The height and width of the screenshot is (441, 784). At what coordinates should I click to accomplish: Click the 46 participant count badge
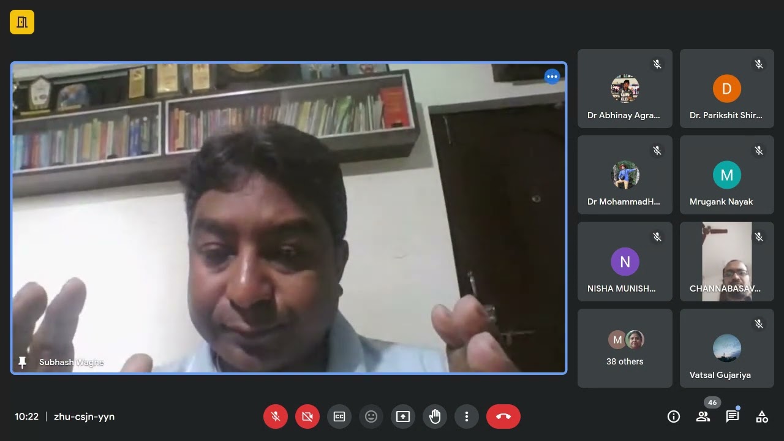click(712, 402)
